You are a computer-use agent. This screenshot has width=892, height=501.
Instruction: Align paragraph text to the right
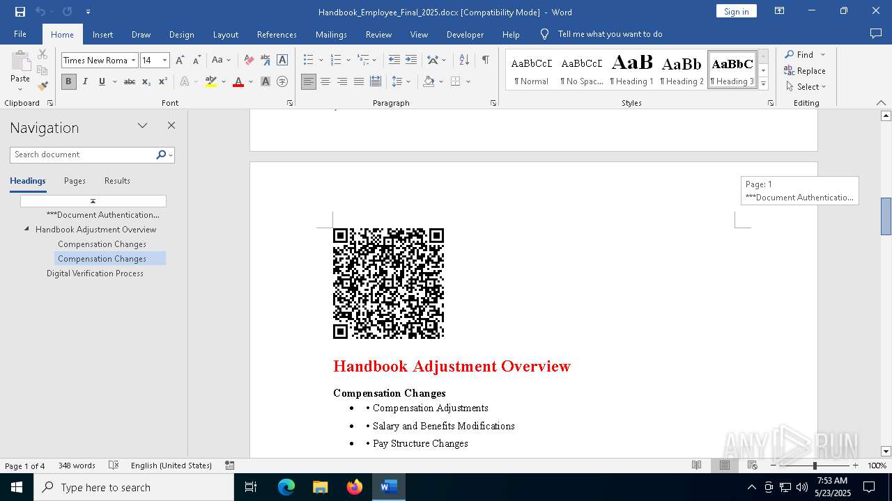(x=342, y=81)
